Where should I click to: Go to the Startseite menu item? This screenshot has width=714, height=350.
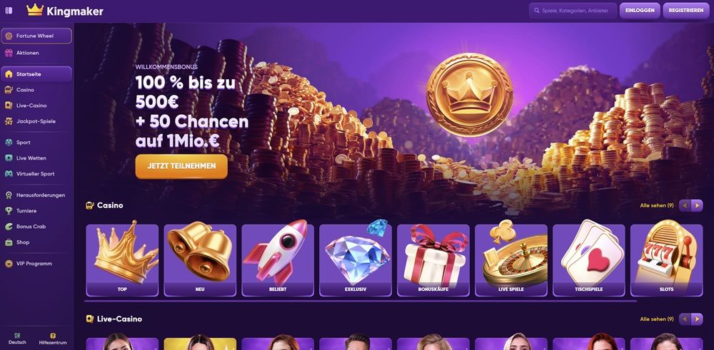coord(36,74)
